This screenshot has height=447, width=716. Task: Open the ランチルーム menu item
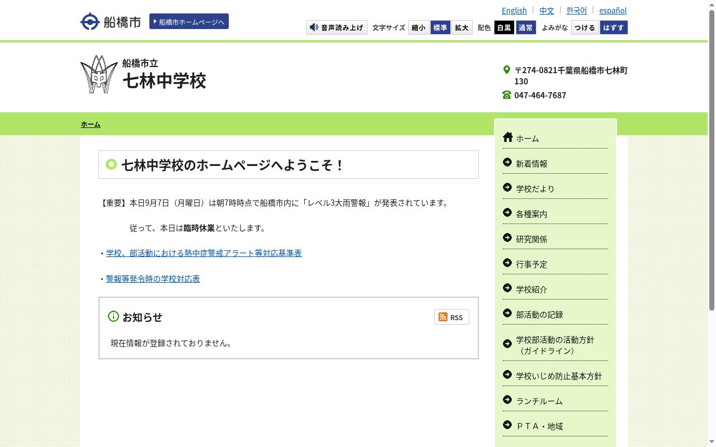[x=539, y=401]
